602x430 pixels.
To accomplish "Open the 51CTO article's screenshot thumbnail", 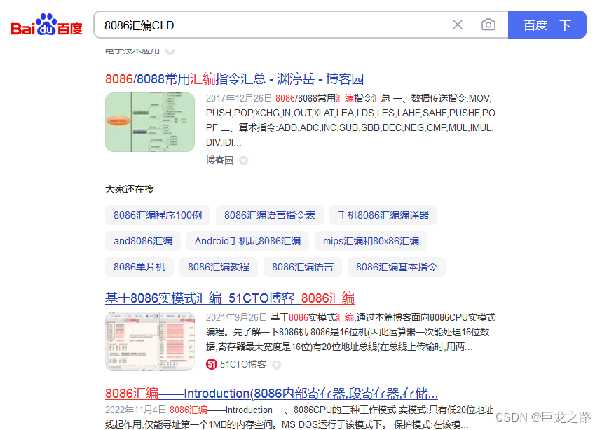I will point(149,340).
